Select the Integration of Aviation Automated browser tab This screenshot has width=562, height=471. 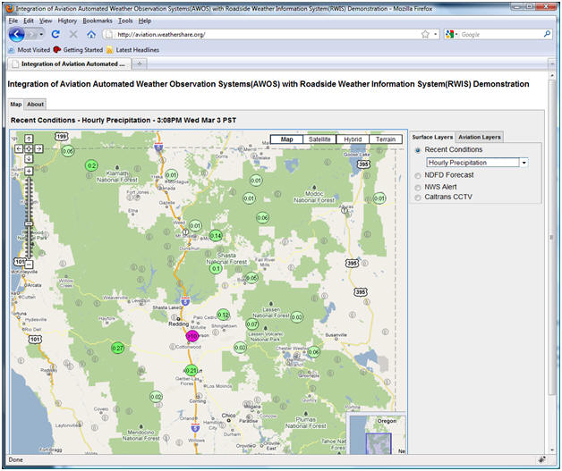70,63
